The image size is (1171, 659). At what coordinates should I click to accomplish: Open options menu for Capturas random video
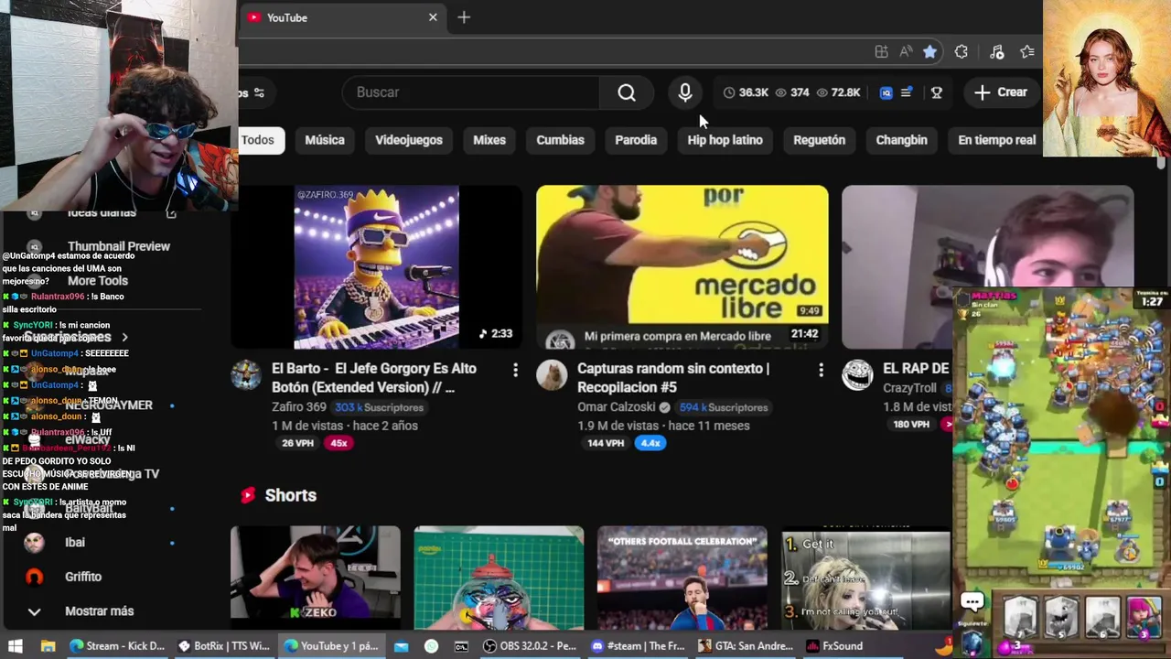[x=821, y=370]
